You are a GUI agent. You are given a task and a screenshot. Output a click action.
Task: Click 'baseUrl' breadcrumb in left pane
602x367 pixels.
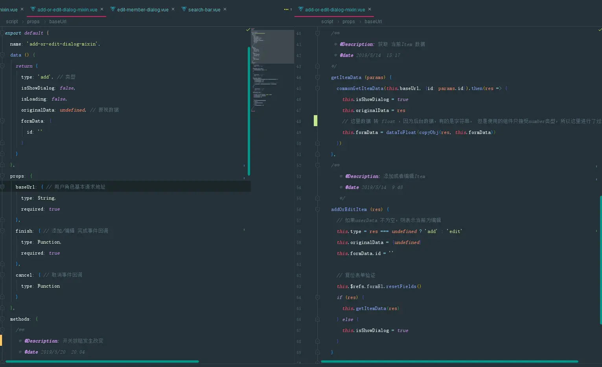pos(58,22)
